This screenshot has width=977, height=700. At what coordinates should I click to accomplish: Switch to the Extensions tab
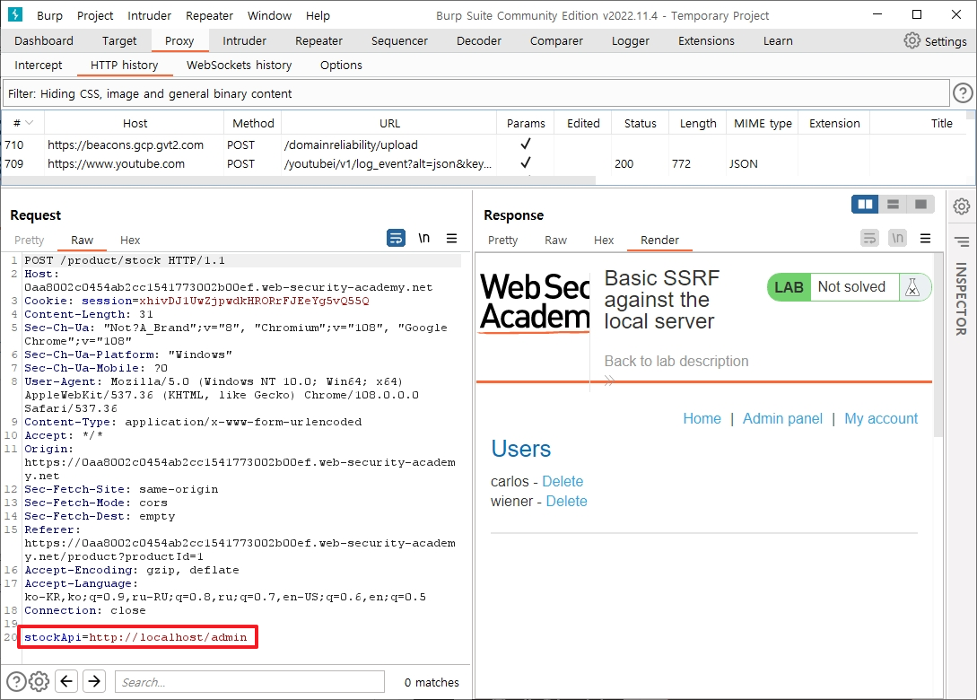pos(706,40)
